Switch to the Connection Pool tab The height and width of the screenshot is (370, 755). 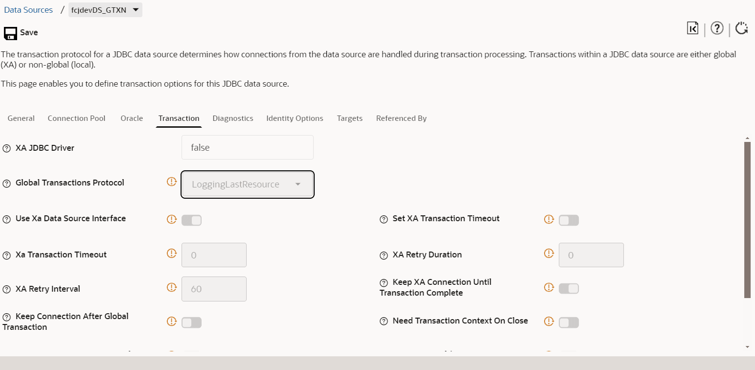76,118
